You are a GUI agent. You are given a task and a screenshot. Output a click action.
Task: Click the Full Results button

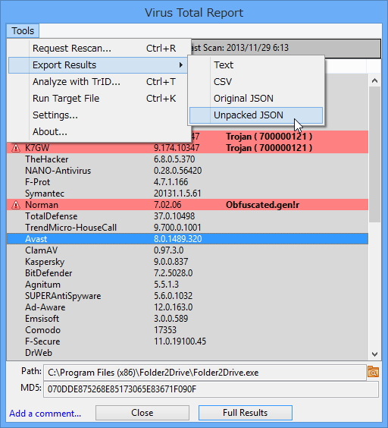point(245,413)
